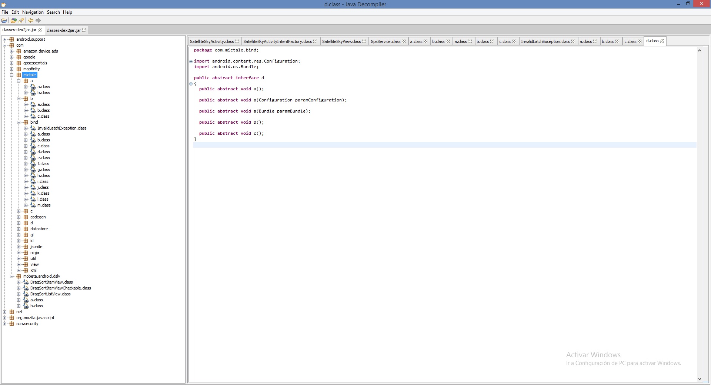The height and width of the screenshot is (385, 711).
Task: Go forward with the gray right arrow
Action: pos(38,21)
